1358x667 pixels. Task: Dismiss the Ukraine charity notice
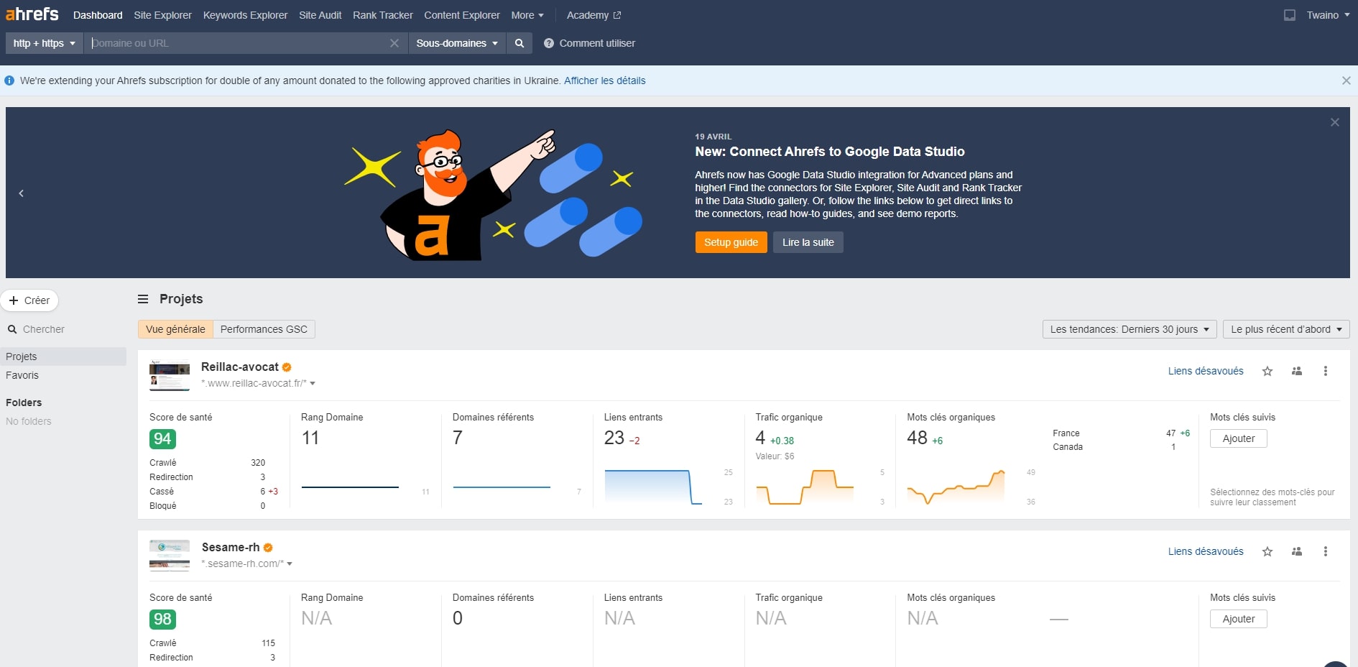(1347, 80)
